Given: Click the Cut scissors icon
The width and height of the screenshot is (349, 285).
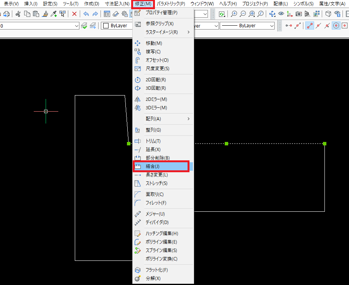Looking at the screenshot, I should 18,14.
